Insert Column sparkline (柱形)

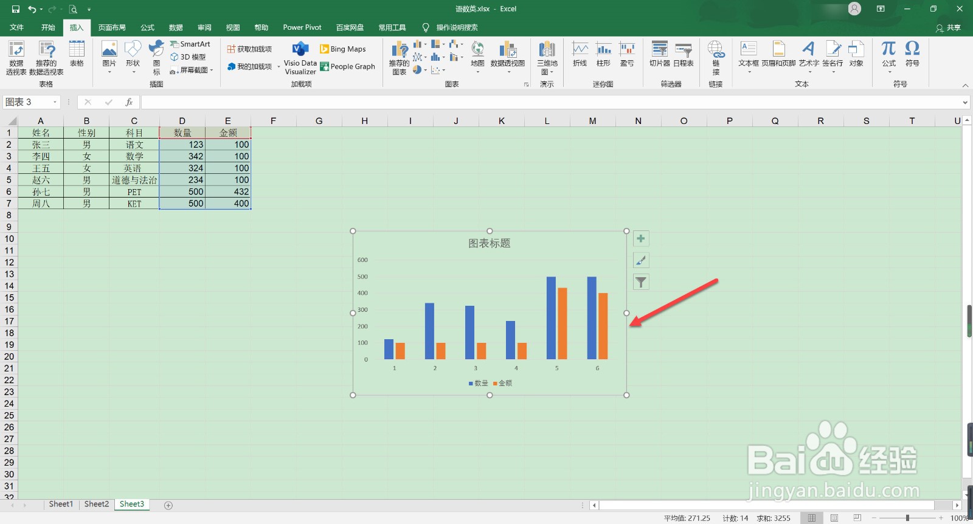pos(604,54)
